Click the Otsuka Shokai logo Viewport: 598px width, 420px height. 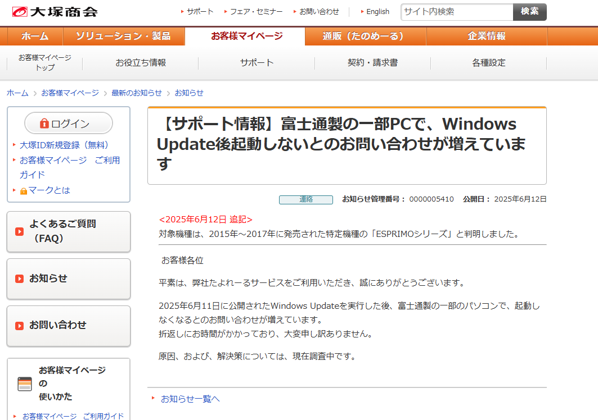coord(55,11)
